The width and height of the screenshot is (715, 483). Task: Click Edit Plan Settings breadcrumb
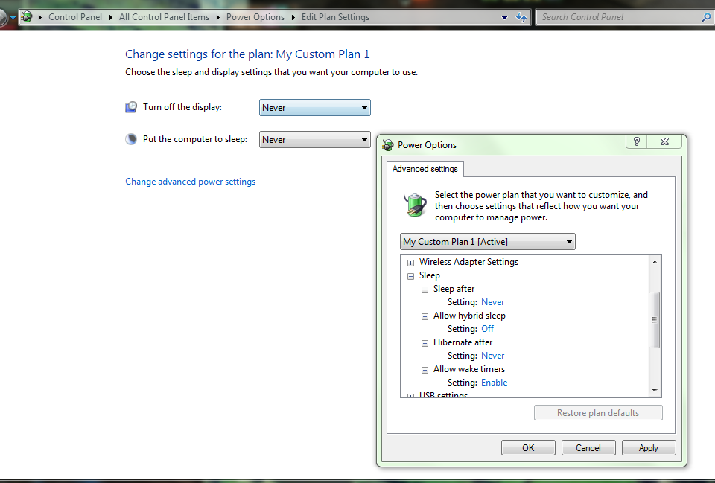[335, 17]
